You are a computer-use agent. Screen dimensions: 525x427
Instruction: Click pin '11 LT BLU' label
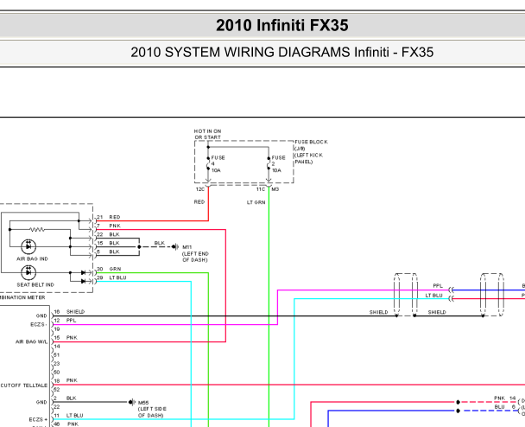coord(68,416)
